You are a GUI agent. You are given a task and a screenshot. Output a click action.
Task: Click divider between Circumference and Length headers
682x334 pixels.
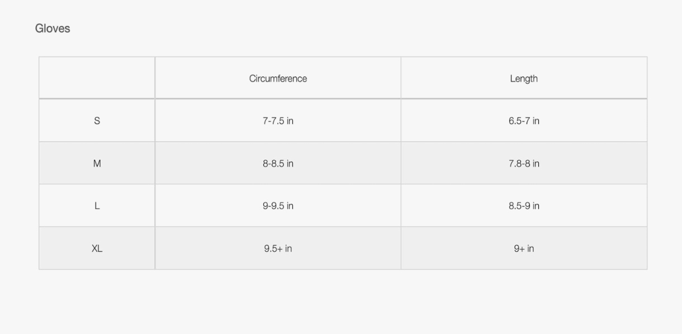pyautogui.click(x=401, y=78)
